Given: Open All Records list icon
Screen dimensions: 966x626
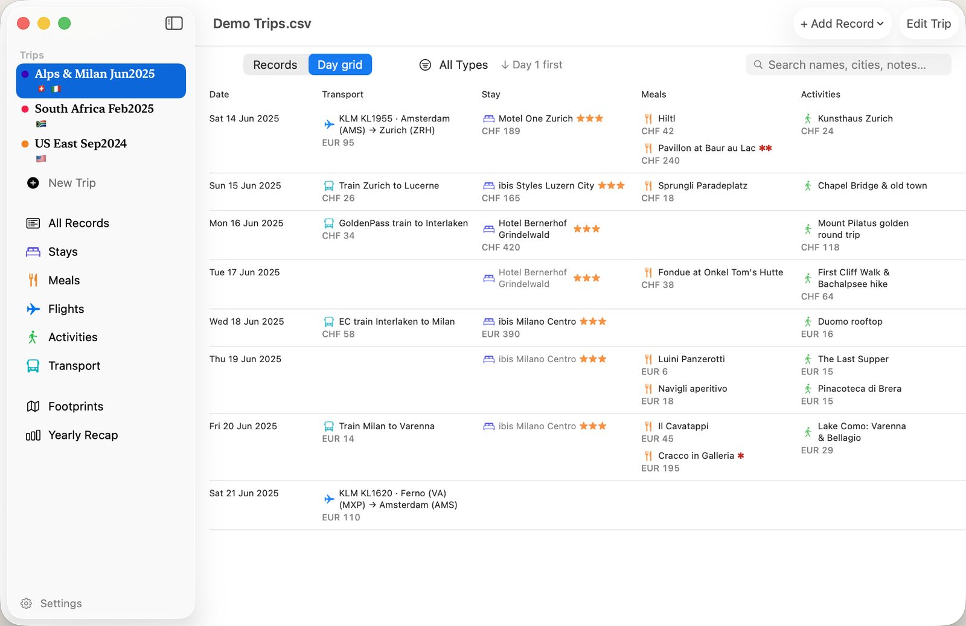Looking at the screenshot, I should tap(33, 223).
